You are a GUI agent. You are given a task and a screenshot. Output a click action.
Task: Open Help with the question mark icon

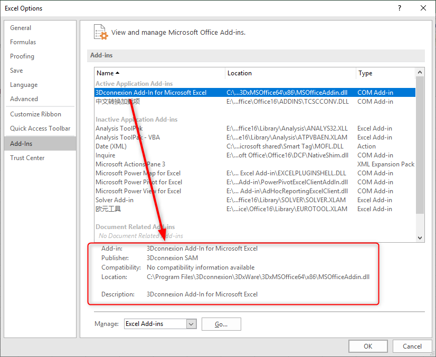click(x=400, y=8)
